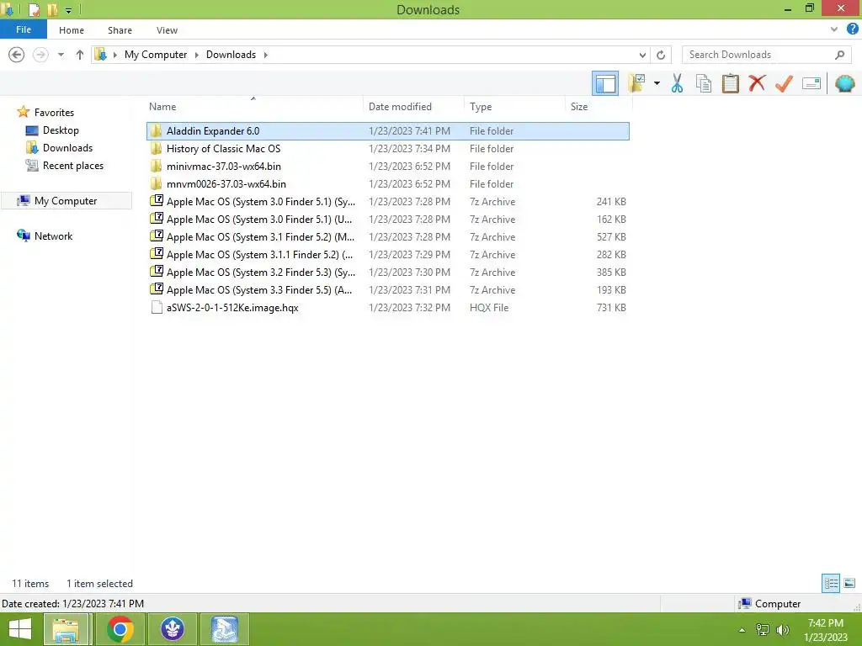Select the minivmac-37.03-wx64.bin folder
Screen dimensions: 862x646
[x=387, y=166]
